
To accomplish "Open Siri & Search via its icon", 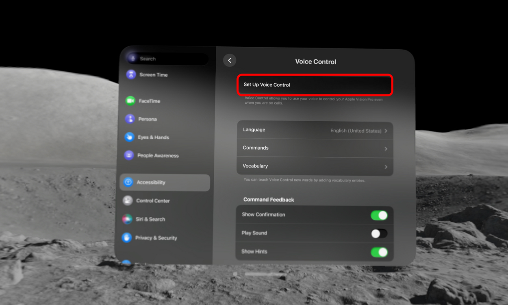I will click(129, 219).
